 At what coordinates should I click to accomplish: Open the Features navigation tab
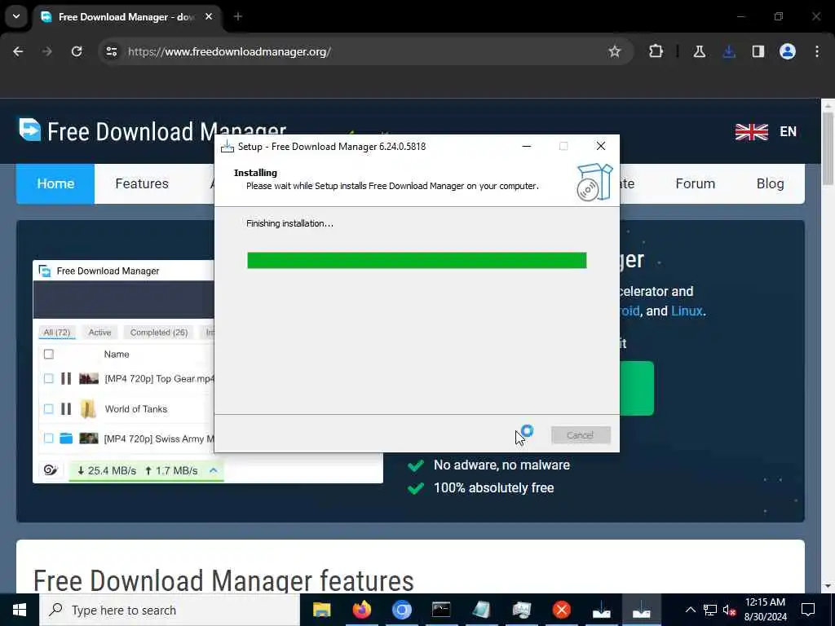142,183
